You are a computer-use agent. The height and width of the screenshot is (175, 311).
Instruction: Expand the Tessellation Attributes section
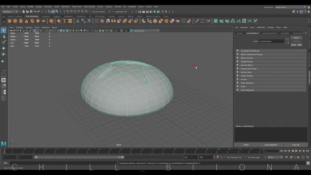coord(271,51)
